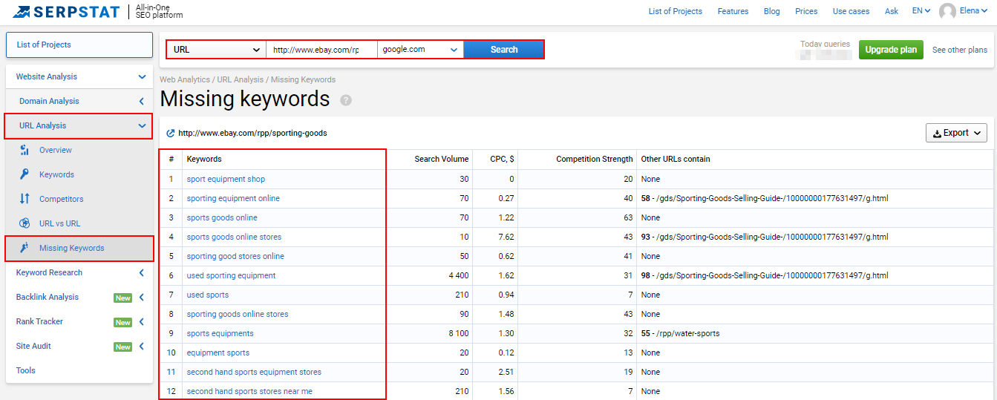Click the URL vs URL icon

[24, 223]
